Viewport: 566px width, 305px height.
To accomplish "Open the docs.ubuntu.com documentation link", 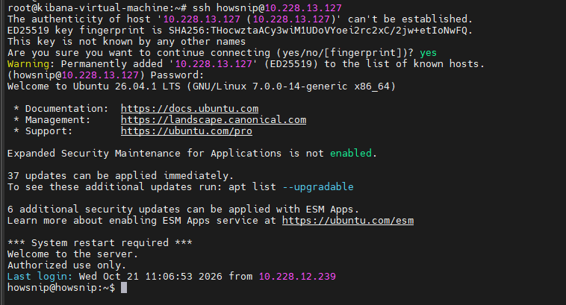I will click(x=190, y=109).
